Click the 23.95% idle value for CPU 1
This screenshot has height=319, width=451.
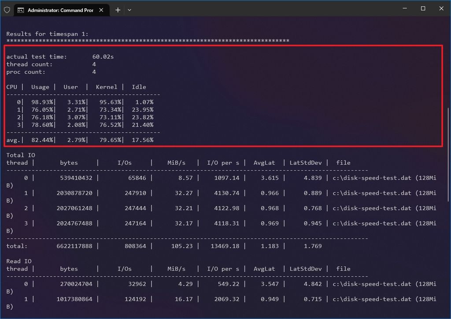[143, 110]
